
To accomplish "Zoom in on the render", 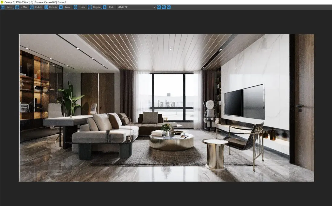I will click(159, 7).
